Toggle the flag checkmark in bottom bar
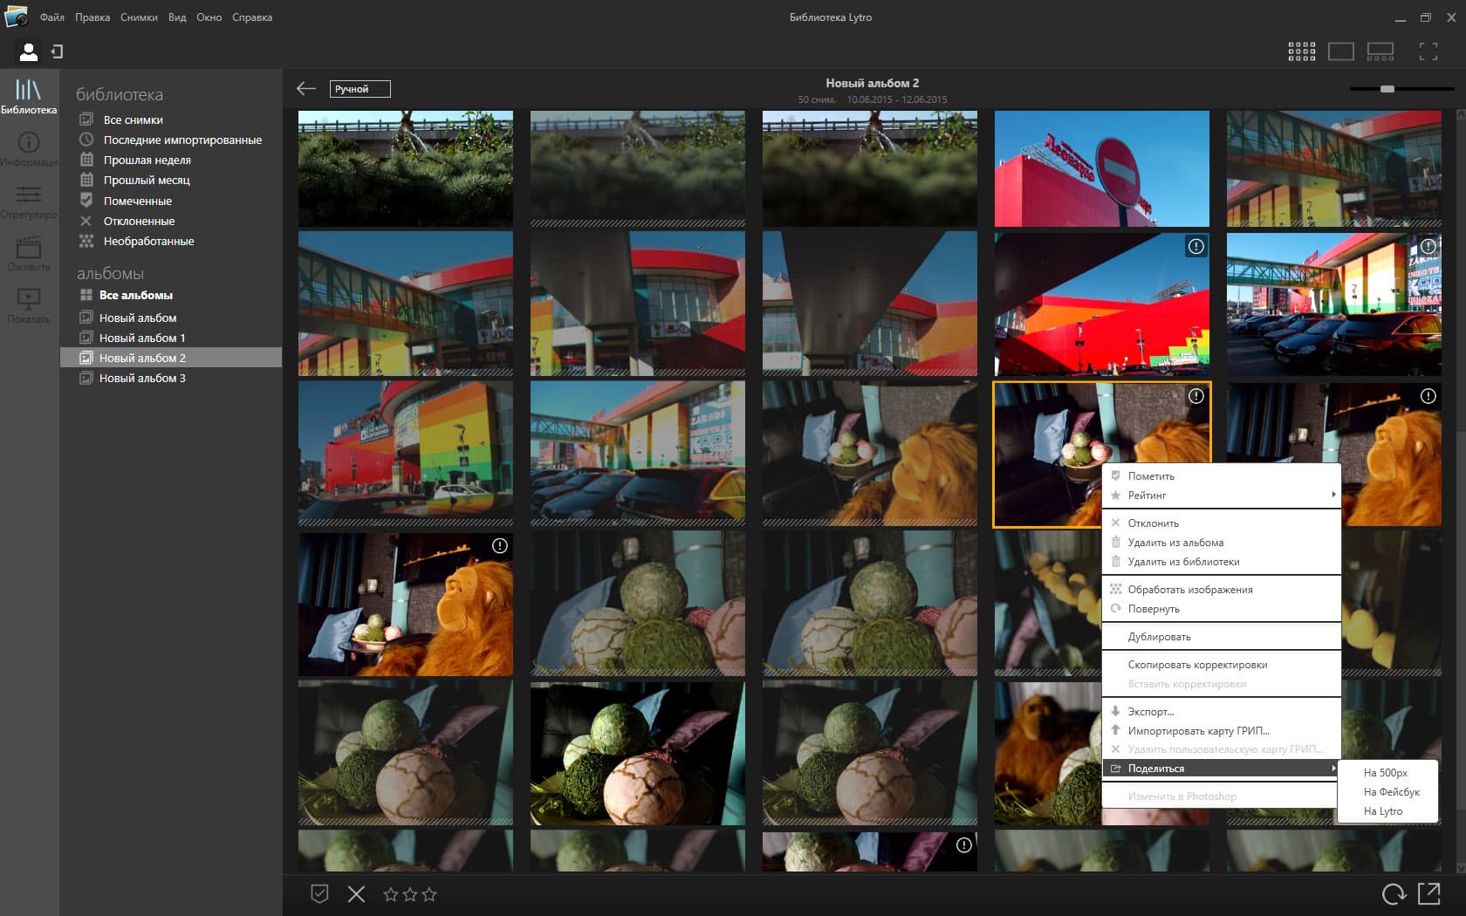The image size is (1466, 916). click(319, 893)
